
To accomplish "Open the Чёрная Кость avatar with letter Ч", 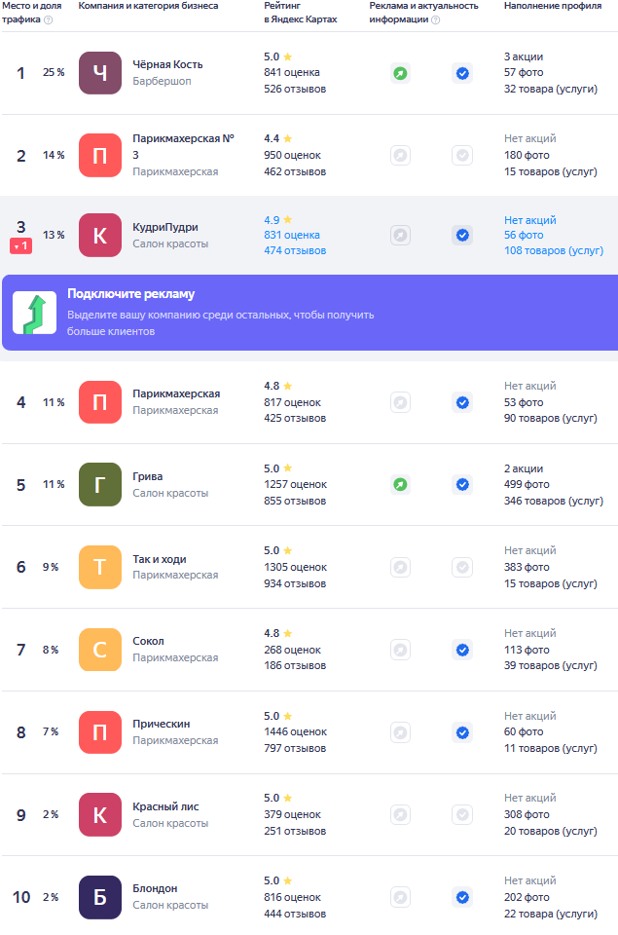I will point(100,73).
